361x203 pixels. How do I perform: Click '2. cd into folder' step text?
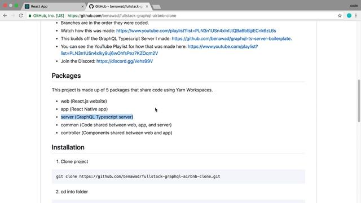[x=72, y=192]
